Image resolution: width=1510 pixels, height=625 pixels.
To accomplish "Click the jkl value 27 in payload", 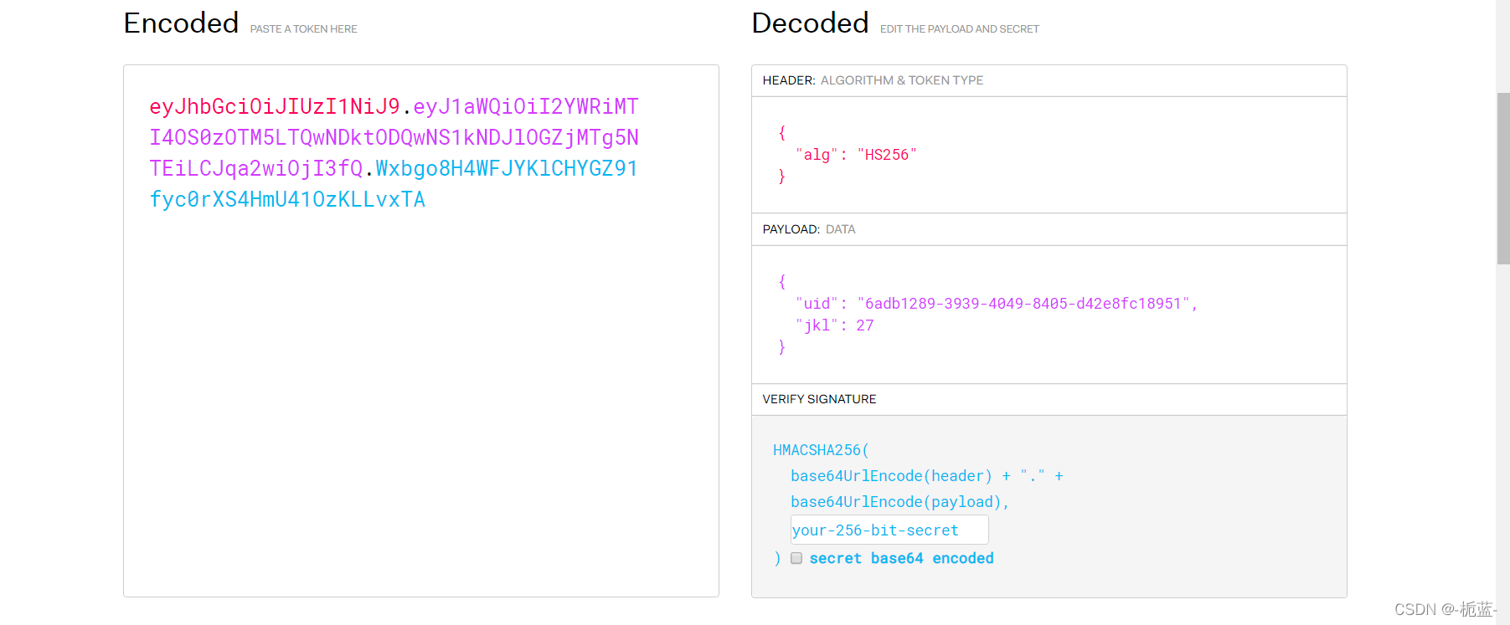I will (864, 325).
